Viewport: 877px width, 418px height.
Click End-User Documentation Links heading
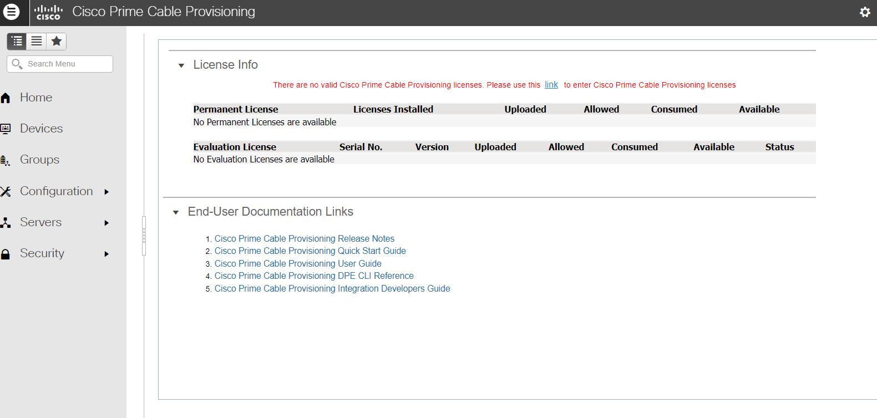tap(270, 211)
